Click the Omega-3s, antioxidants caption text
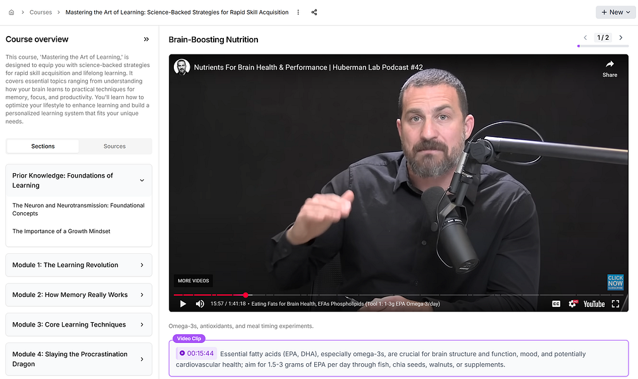This screenshot has width=638, height=379. 241,326
